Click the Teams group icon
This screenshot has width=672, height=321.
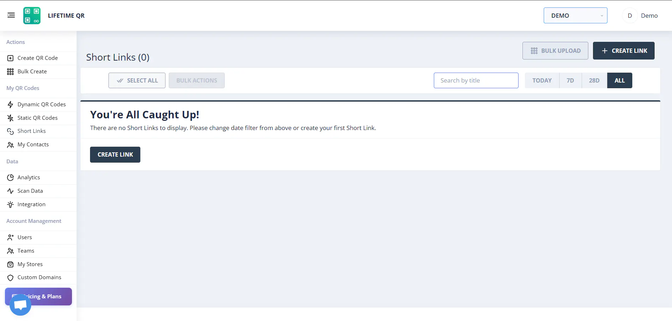point(10,251)
